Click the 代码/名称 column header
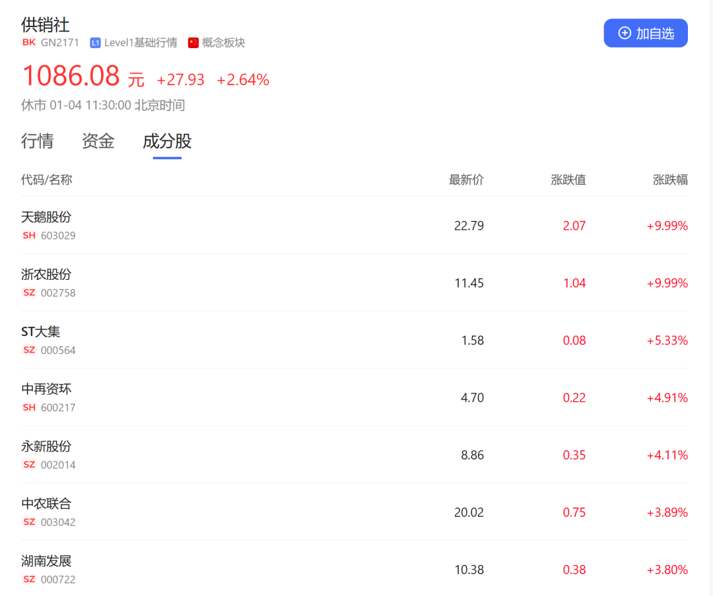This screenshot has height=596, width=713. (x=46, y=180)
